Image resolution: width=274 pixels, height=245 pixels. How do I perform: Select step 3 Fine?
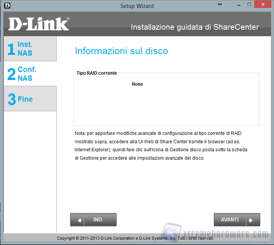pos(30,99)
